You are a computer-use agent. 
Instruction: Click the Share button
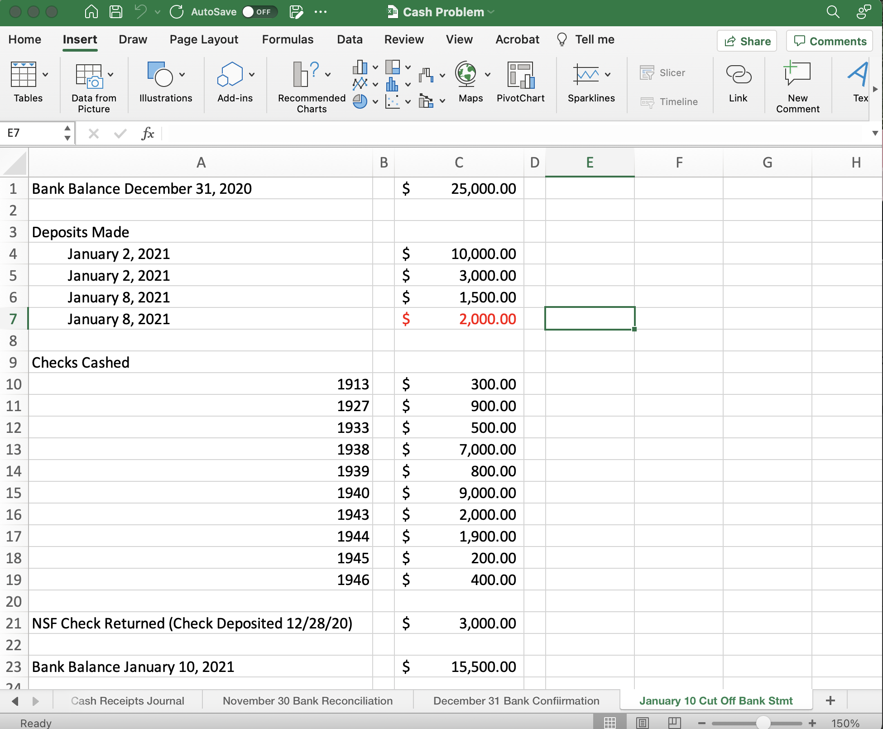[x=747, y=41]
